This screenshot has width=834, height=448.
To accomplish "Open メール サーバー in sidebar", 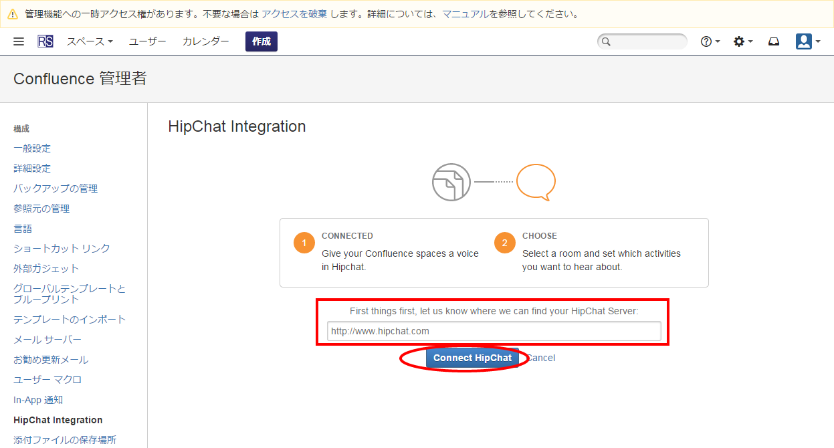I will (47, 340).
